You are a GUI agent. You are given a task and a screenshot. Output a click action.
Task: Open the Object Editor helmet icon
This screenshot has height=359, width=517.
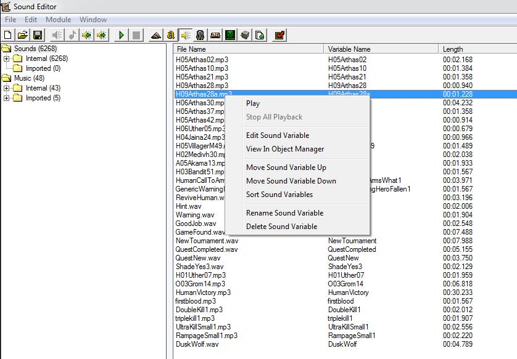(200, 35)
